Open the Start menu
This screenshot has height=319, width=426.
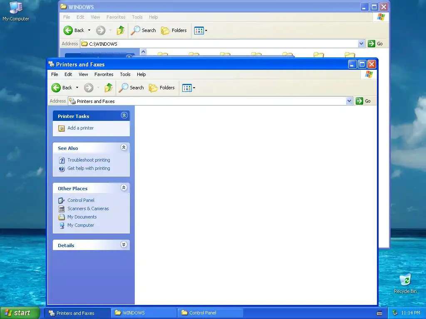[20, 313]
